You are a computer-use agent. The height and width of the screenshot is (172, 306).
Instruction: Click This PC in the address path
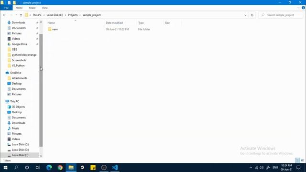click(x=37, y=15)
